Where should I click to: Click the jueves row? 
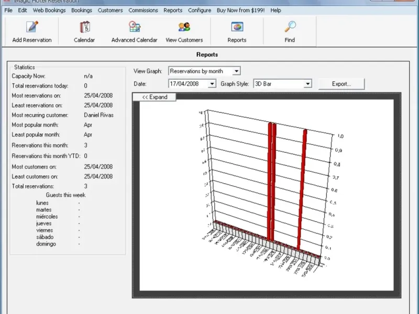pos(58,223)
